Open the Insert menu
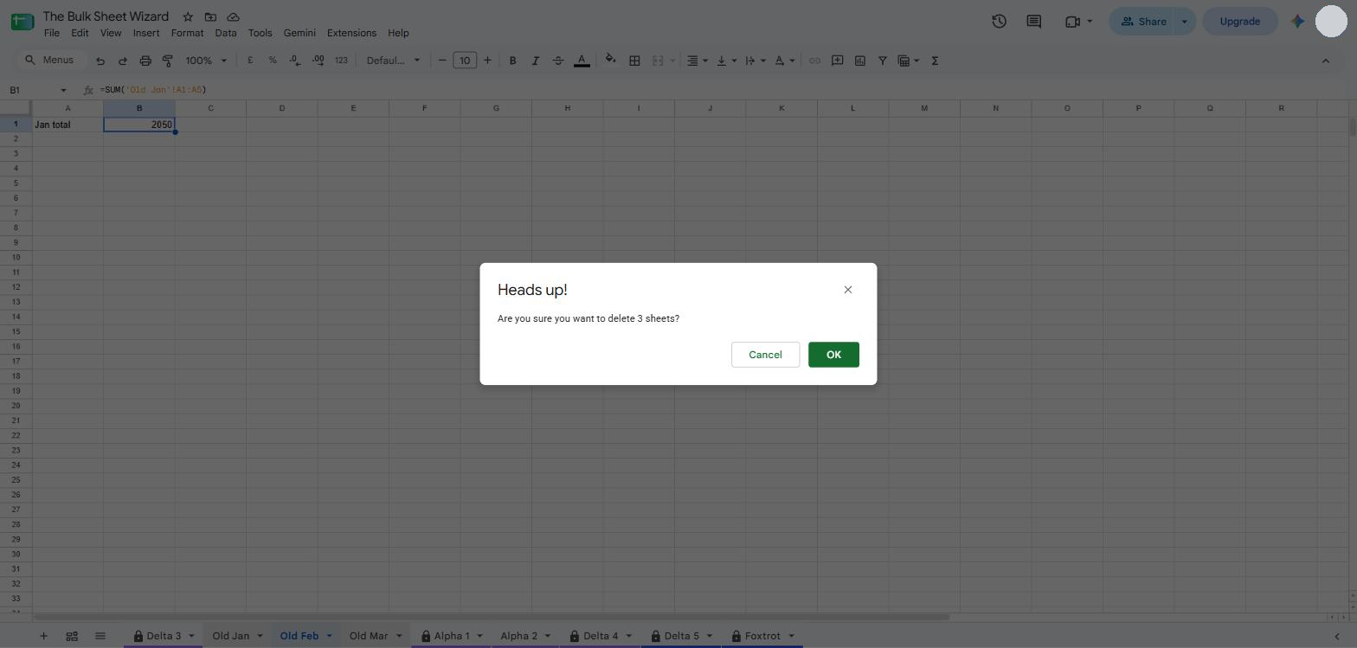 click(146, 33)
